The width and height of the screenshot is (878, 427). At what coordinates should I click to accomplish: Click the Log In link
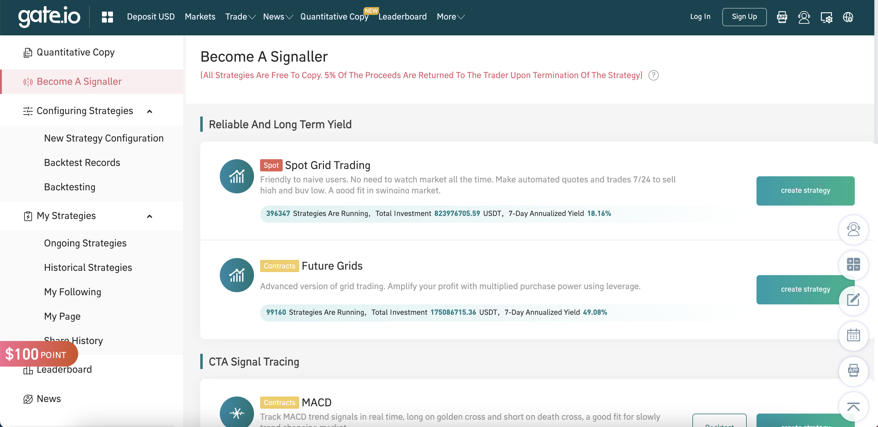[x=700, y=17]
